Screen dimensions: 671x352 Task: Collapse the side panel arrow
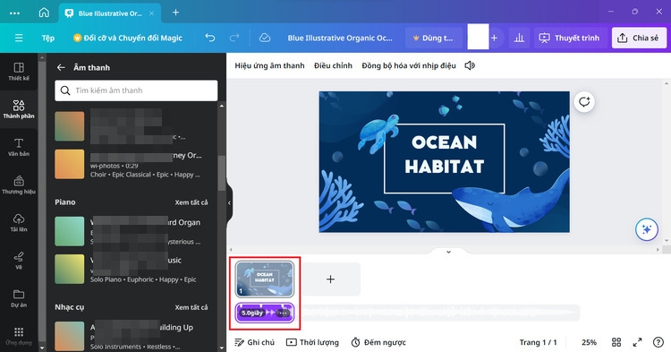tap(229, 202)
